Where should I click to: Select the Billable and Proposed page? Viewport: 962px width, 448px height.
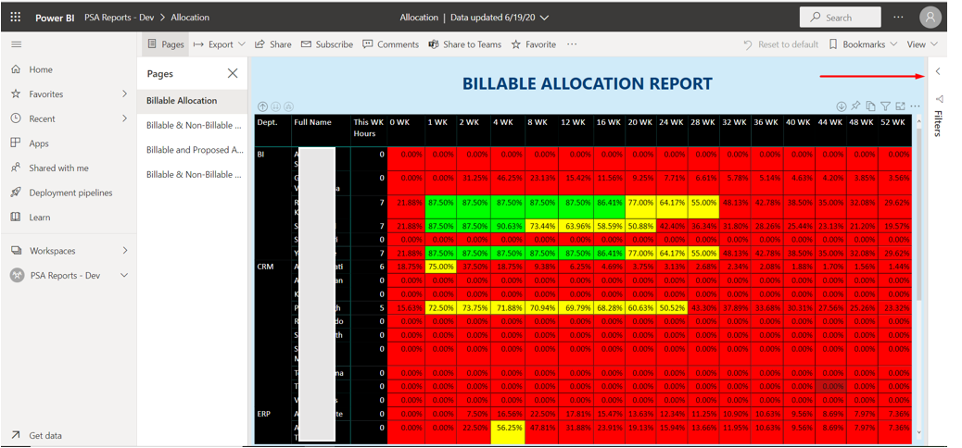tap(195, 150)
